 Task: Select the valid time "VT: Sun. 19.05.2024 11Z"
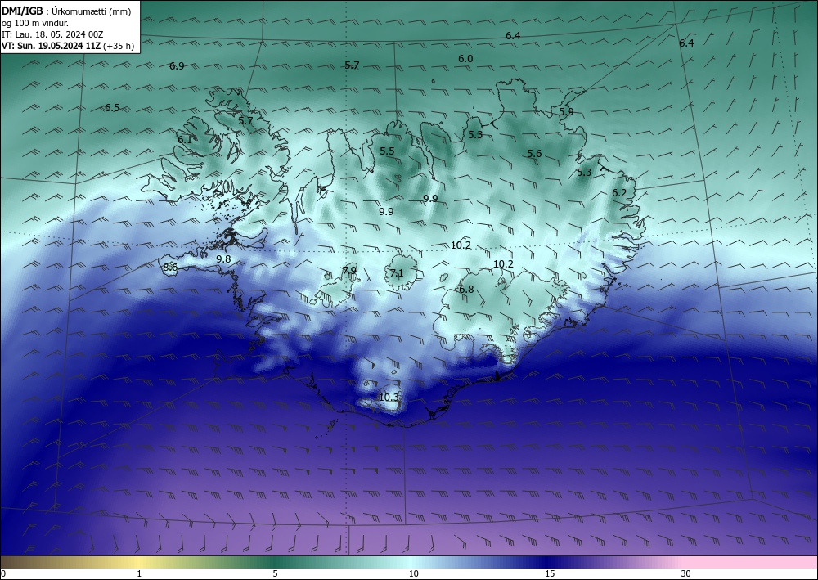(51, 46)
